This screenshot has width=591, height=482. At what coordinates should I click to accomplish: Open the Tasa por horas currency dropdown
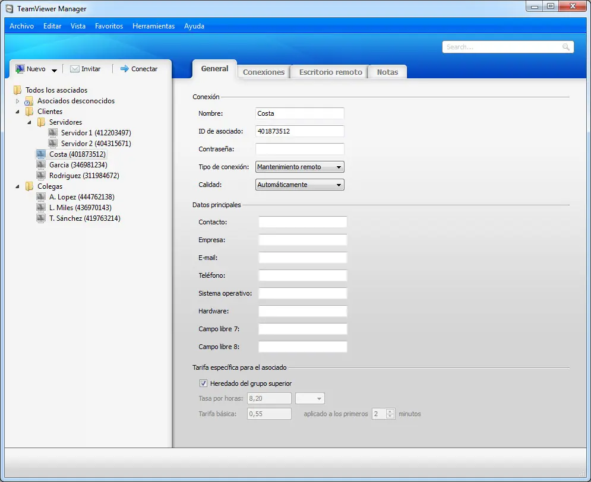coord(310,398)
